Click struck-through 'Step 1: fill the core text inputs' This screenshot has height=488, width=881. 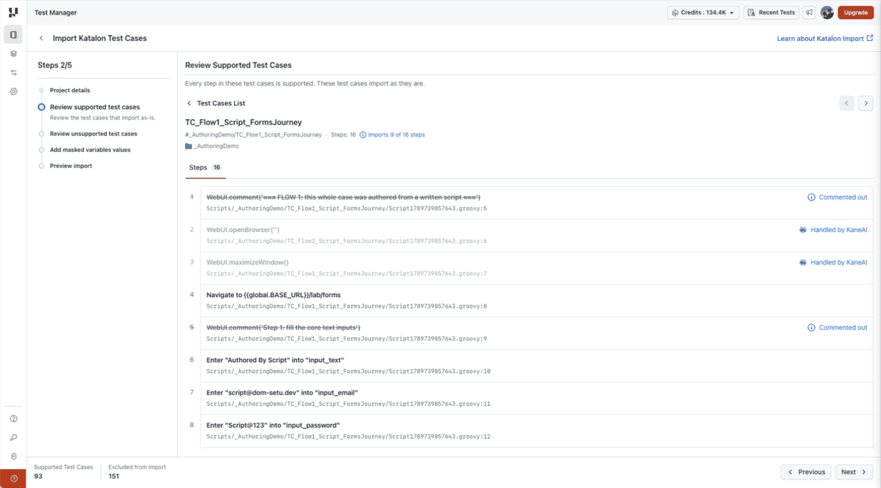coord(283,328)
